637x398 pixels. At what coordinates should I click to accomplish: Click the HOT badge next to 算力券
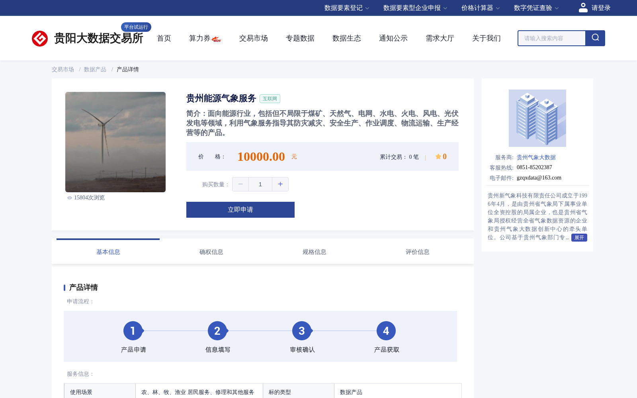217,39
